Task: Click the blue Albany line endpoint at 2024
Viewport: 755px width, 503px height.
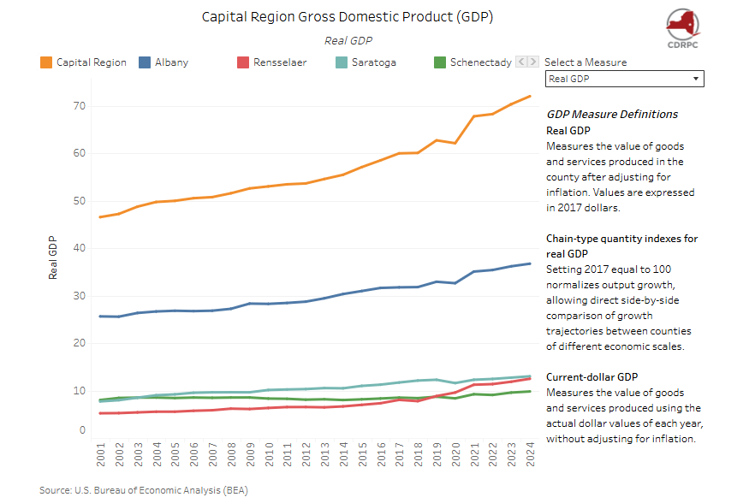Action: (530, 263)
